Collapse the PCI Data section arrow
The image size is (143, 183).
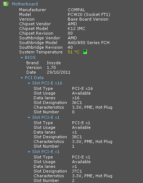22,78
